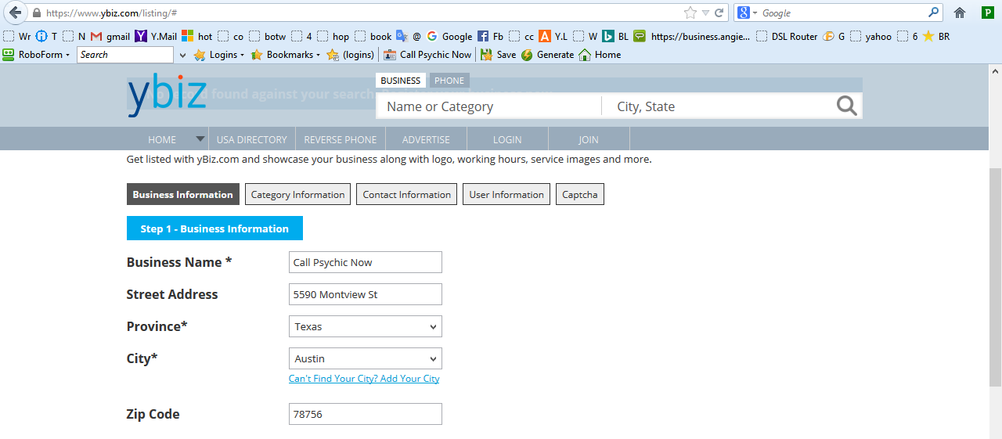Select the Business Information step tab
This screenshot has height=439, width=1002.
[x=183, y=194]
